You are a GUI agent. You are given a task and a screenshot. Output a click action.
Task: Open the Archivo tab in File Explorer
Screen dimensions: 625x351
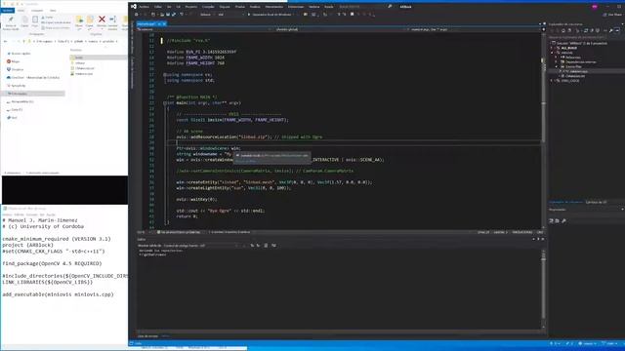tap(8, 11)
